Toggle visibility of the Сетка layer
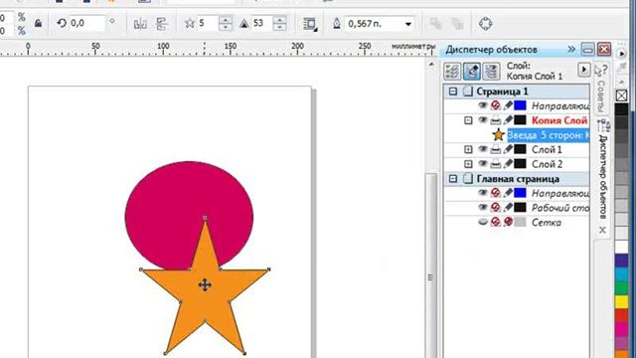Screen dimensions: 636x358 coord(483,222)
